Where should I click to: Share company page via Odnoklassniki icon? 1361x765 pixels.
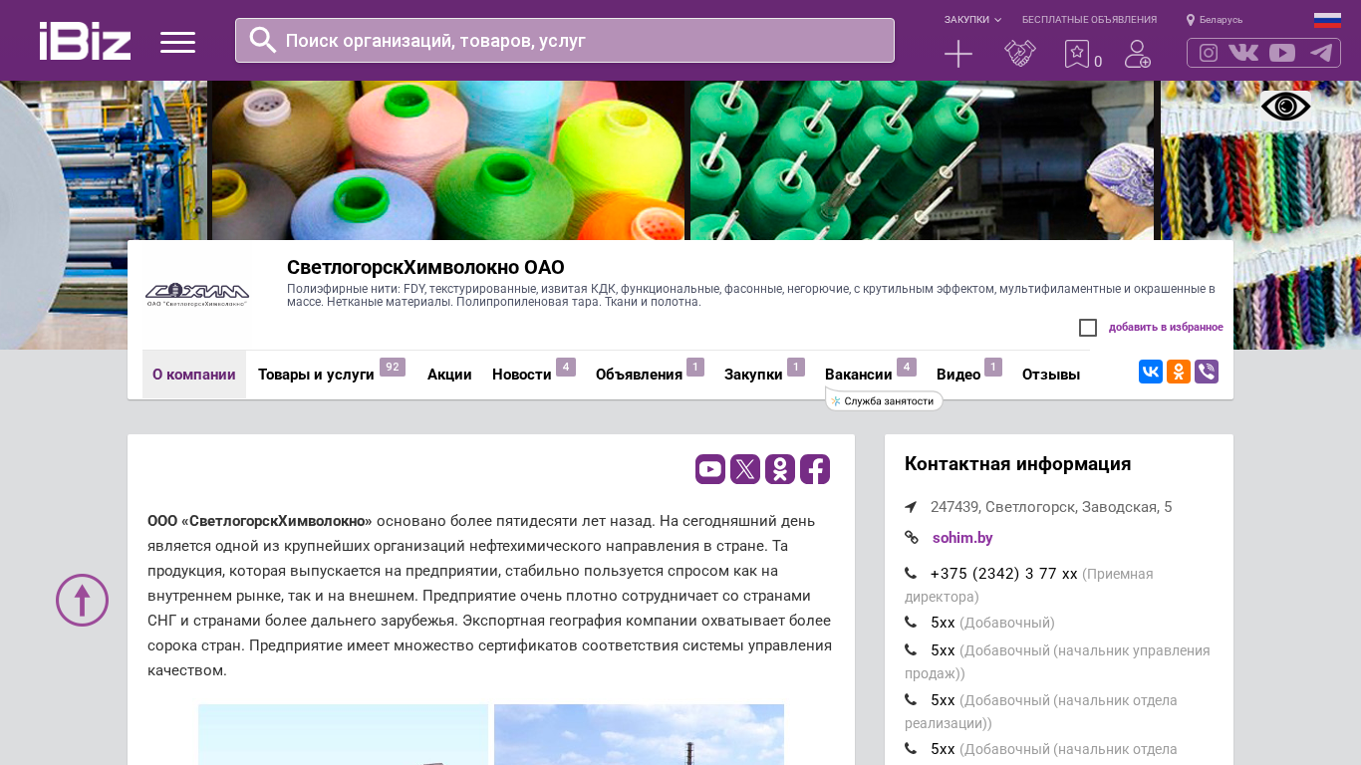1179,372
